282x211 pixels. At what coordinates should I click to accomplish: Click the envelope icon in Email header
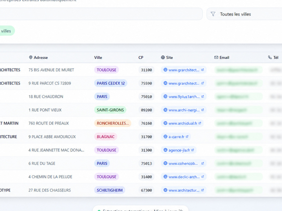(x=216, y=57)
